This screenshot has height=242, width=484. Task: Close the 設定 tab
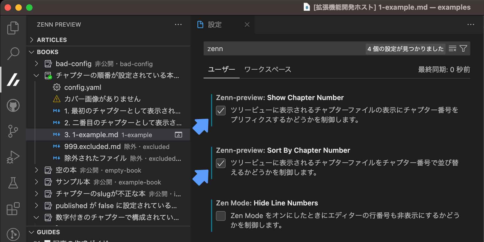tap(247, 24)
